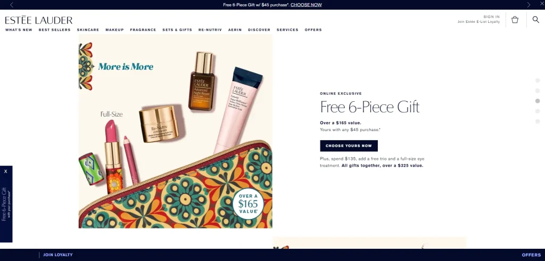Viewport: 545px width, 261px height.
Task: Expand the Fragrance navigation menu
Action: pos(143,30)
